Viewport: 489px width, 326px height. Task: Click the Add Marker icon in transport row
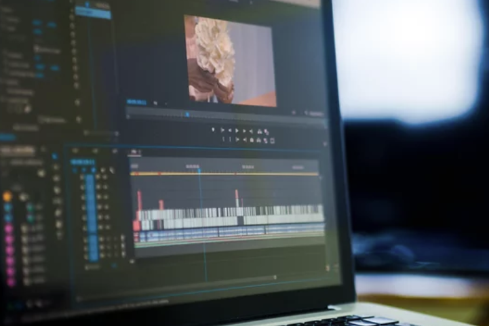pyautogui.click(x=214, y=129)
